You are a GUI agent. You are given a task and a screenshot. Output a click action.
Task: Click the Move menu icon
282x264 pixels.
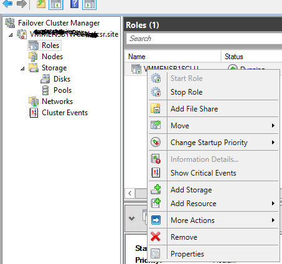pyautogui.click(x=156, y=125)
